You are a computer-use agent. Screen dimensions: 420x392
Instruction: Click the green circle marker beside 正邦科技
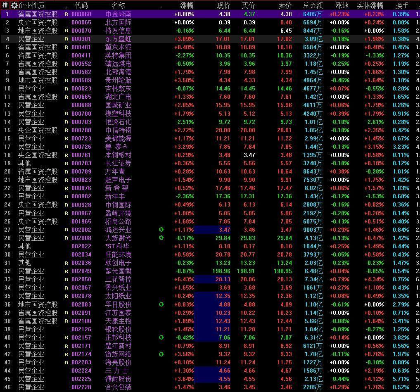tap(161, 337)
